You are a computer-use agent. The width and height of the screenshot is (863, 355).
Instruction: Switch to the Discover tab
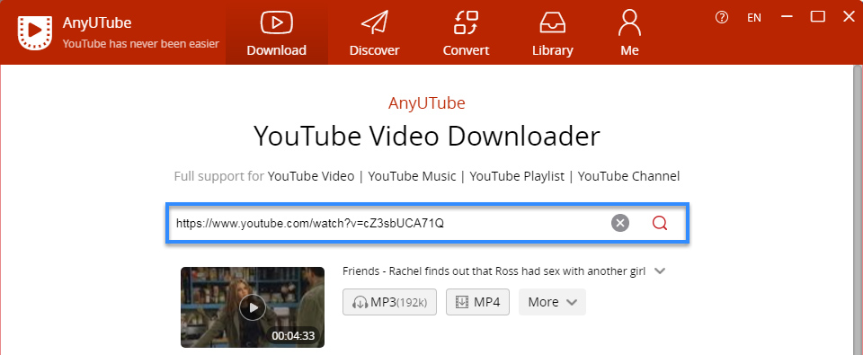pos(374,32)
